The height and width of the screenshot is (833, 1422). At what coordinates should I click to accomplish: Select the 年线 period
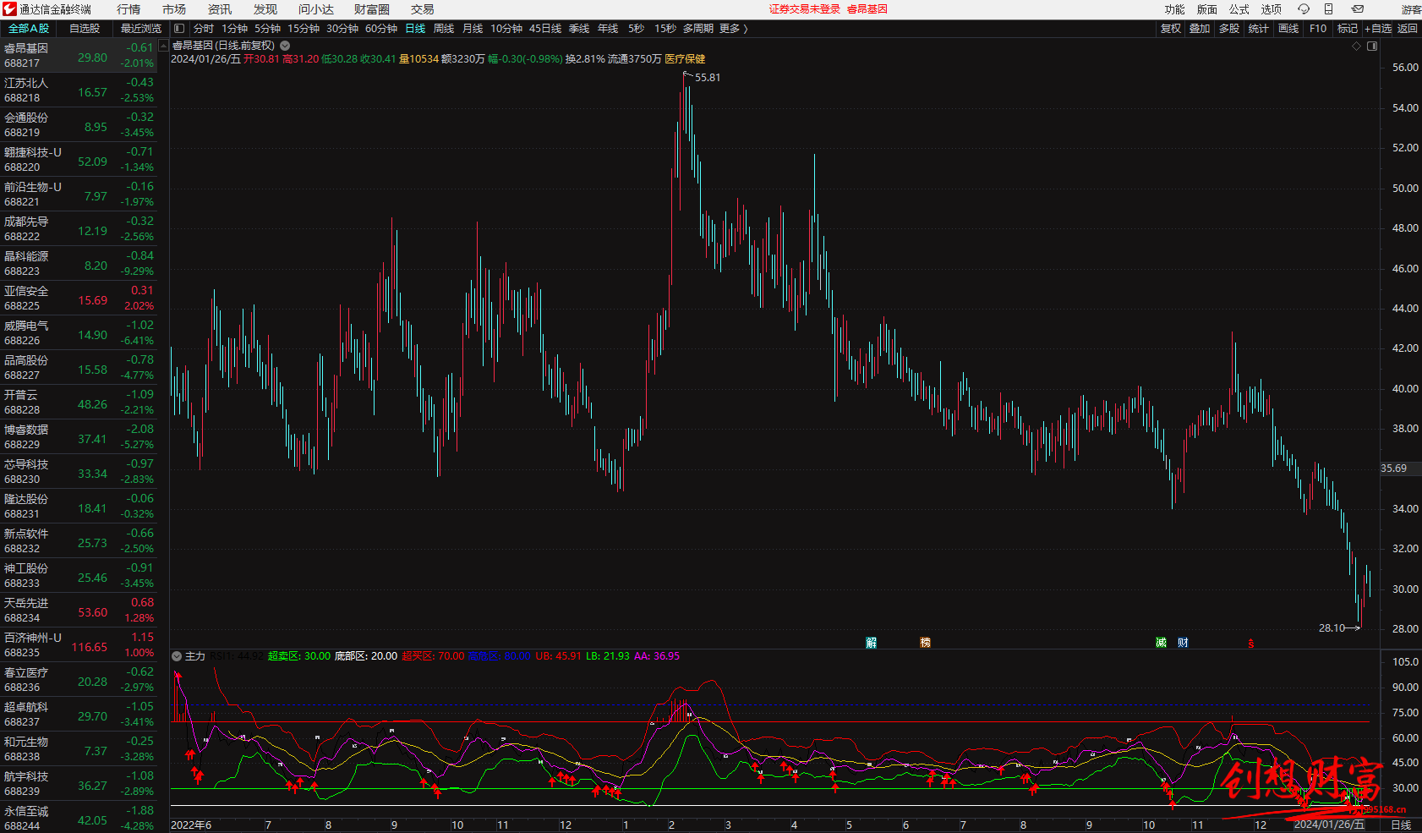608,29
